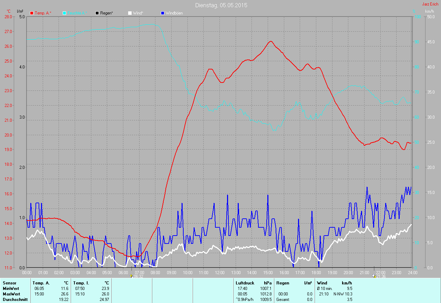This screenshot has height=303, width=441.
Task: Click the 'Regen*' legend label
Action: 107,13
